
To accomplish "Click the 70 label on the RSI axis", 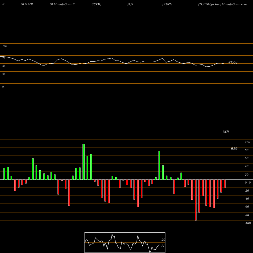I will (4, 58).
